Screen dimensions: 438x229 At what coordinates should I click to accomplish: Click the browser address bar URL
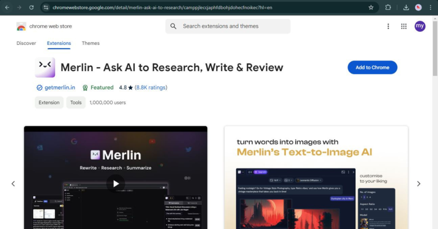tap(162, 8)
